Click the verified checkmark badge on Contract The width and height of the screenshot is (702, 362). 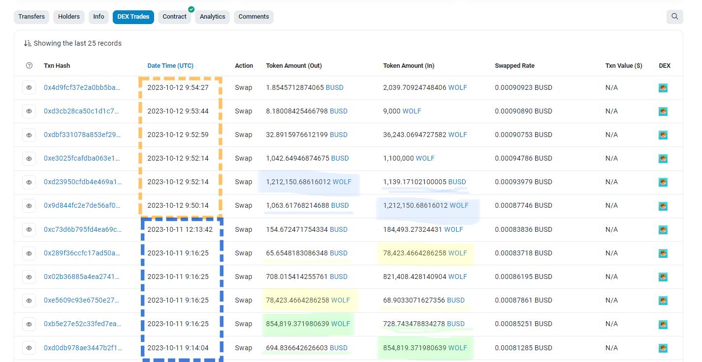191,9
